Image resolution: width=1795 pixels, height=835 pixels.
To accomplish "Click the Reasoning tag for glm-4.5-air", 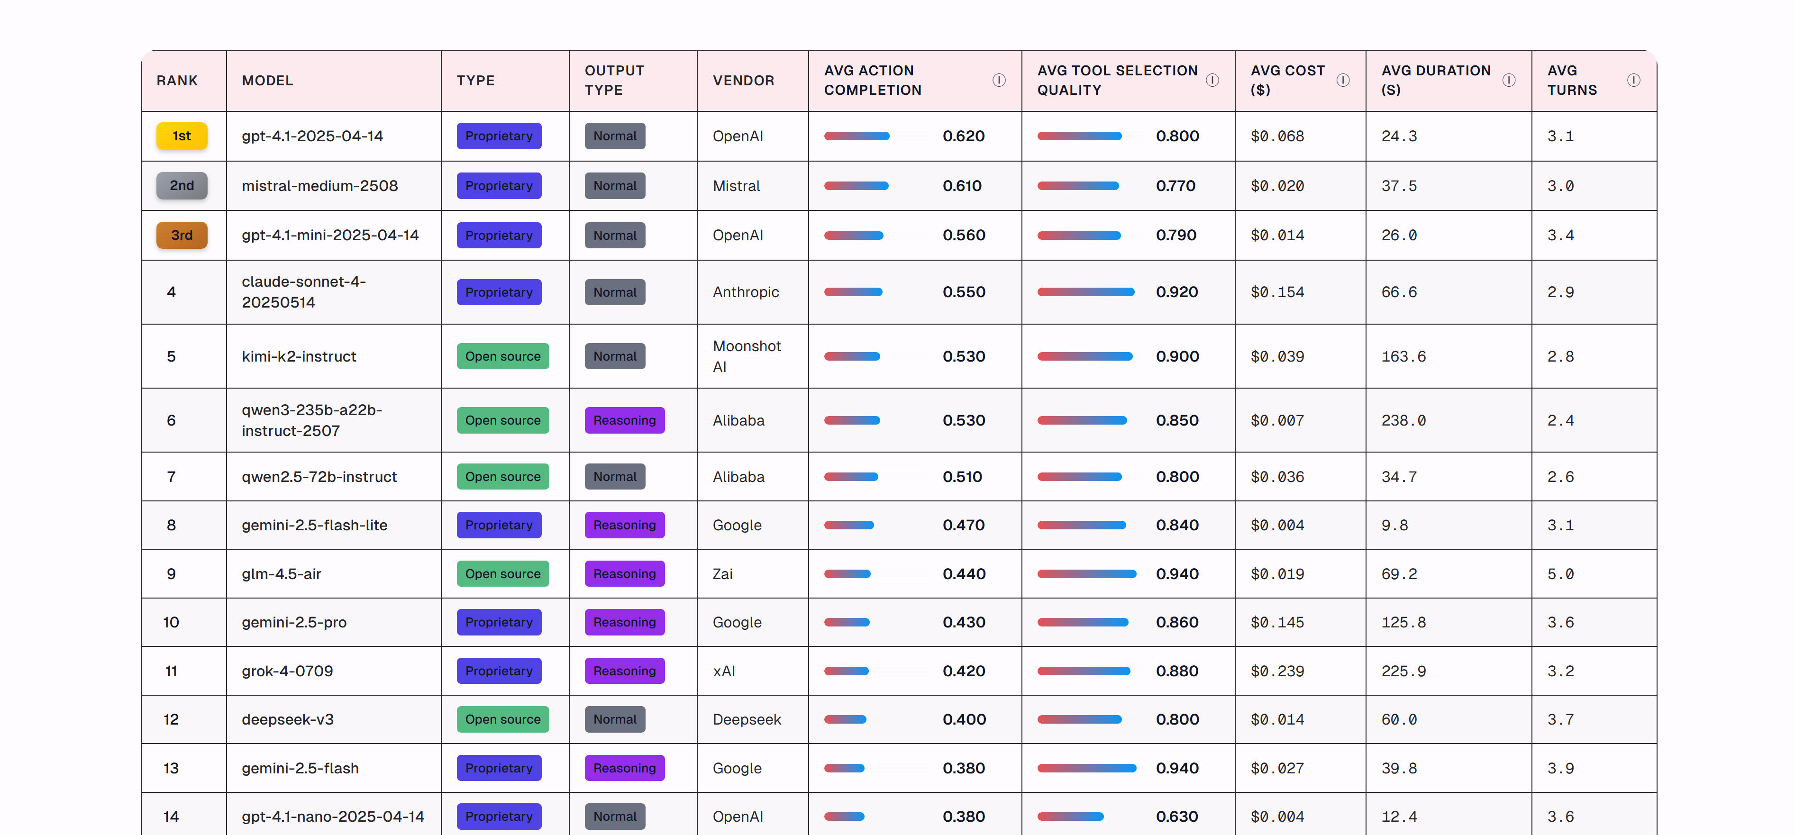I will pyautogui.click(x=624, y=574).
